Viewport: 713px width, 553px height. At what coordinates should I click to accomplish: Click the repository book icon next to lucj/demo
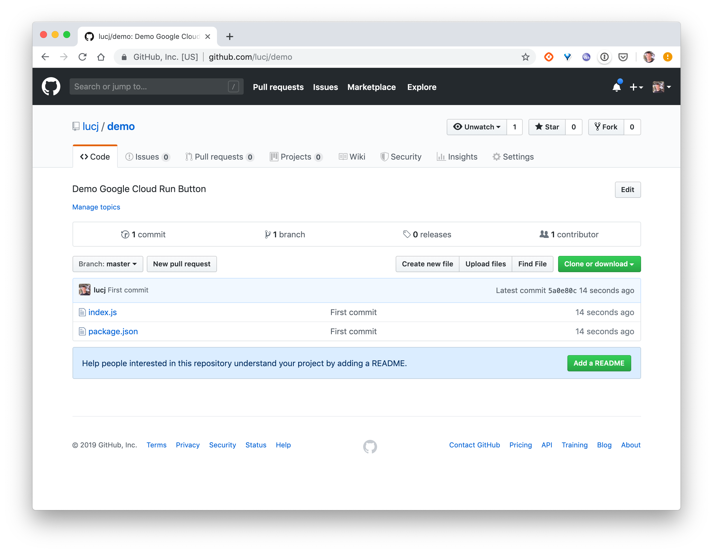click(x=76, y=126)
